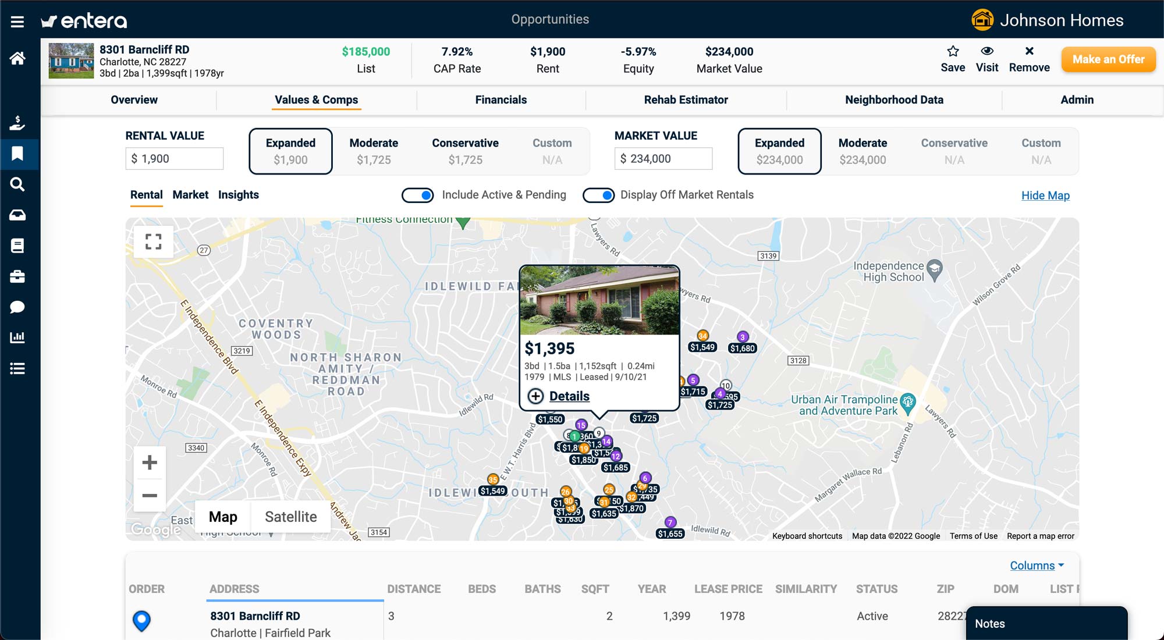Open the inbox tray icon in the sidebar
Viewport: 1164px width, 640px height.
(18, 215)
